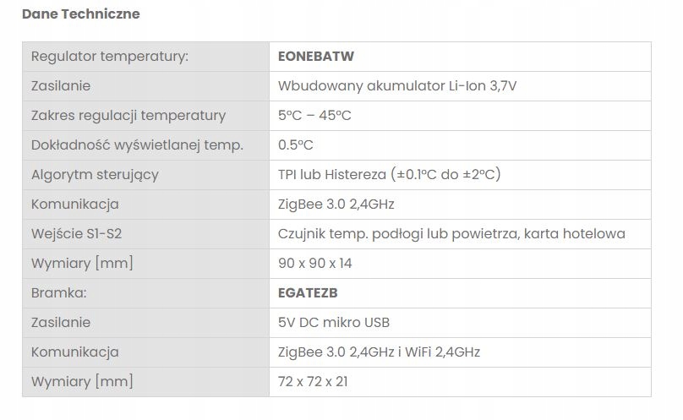Click 'Zakres regulacji temperatury' label

coord(128,116)
